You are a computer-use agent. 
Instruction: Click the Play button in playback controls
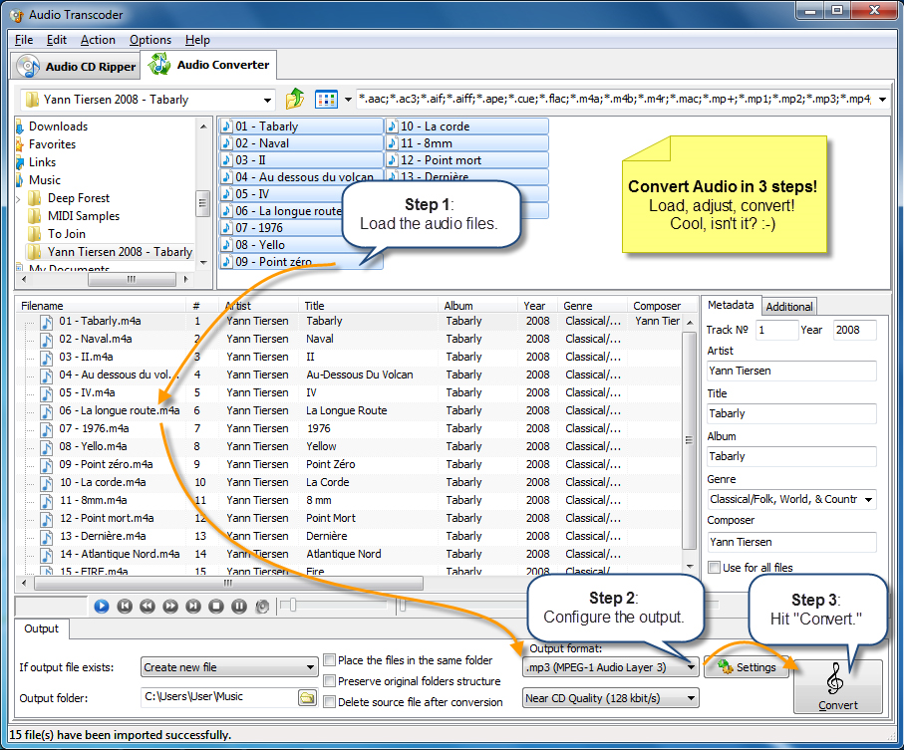[101, 606]
